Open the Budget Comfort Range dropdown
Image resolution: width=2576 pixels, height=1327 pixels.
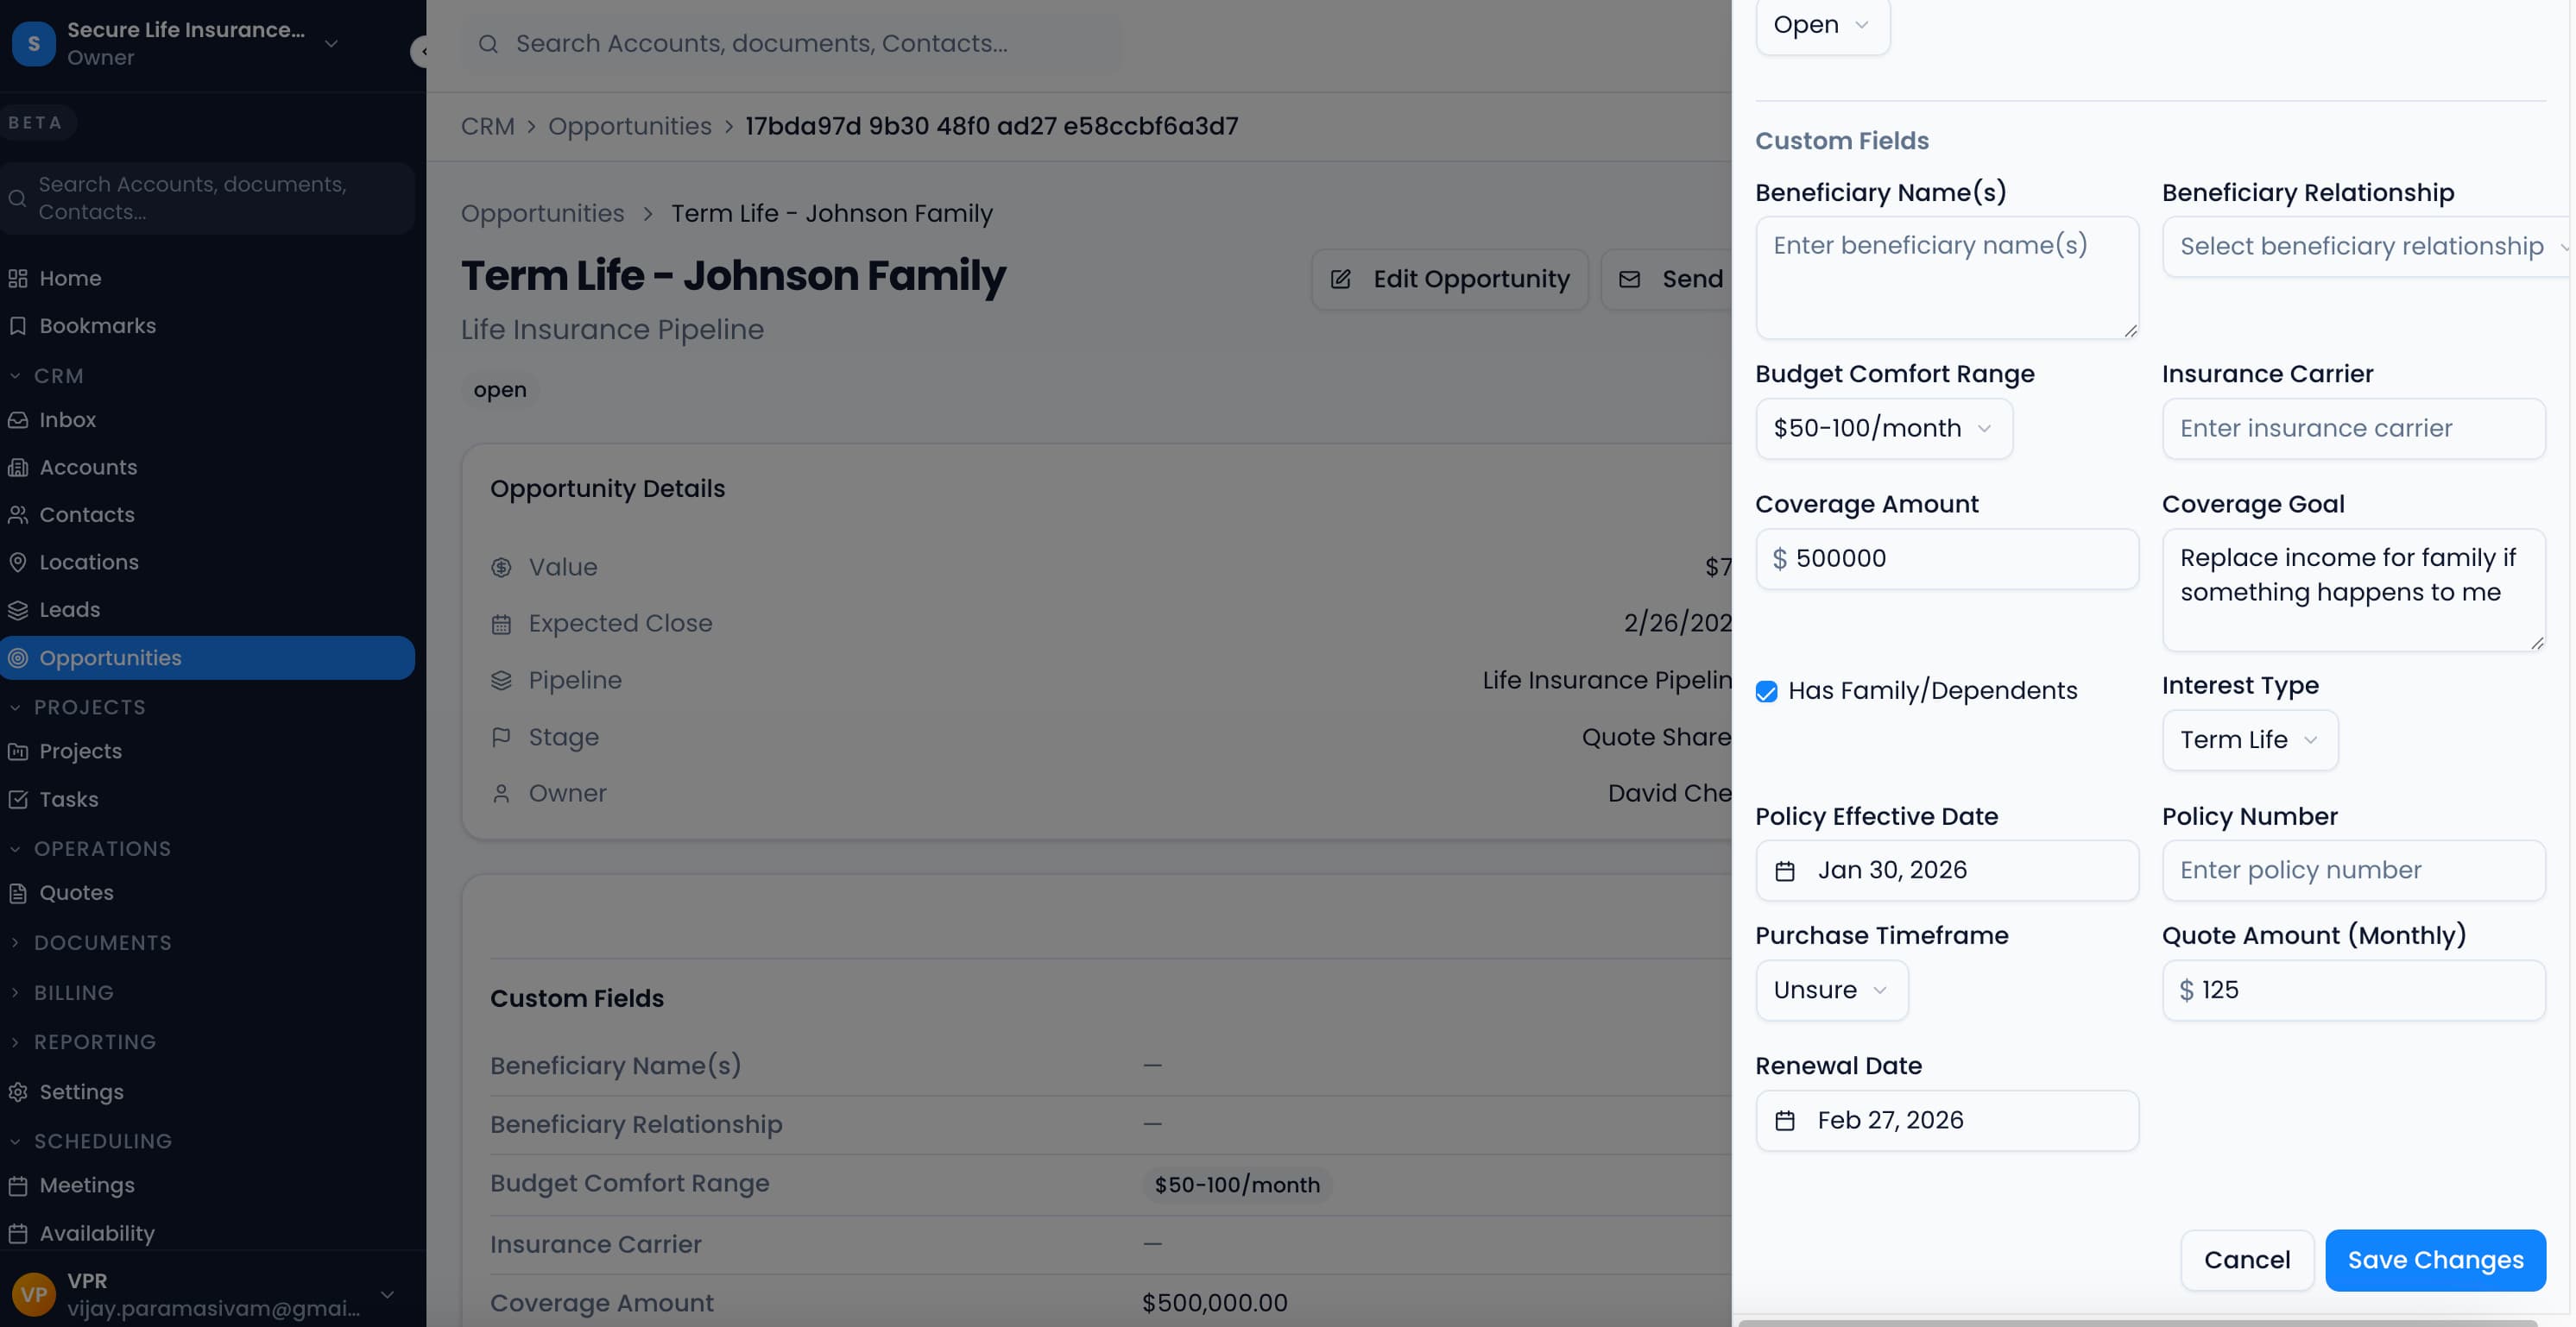tap(1883, 428)
